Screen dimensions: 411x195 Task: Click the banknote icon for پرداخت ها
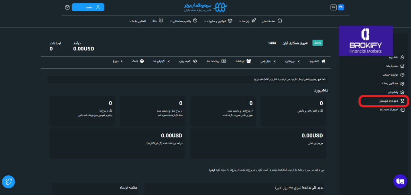pyautogui.click(x=224, y=61)
